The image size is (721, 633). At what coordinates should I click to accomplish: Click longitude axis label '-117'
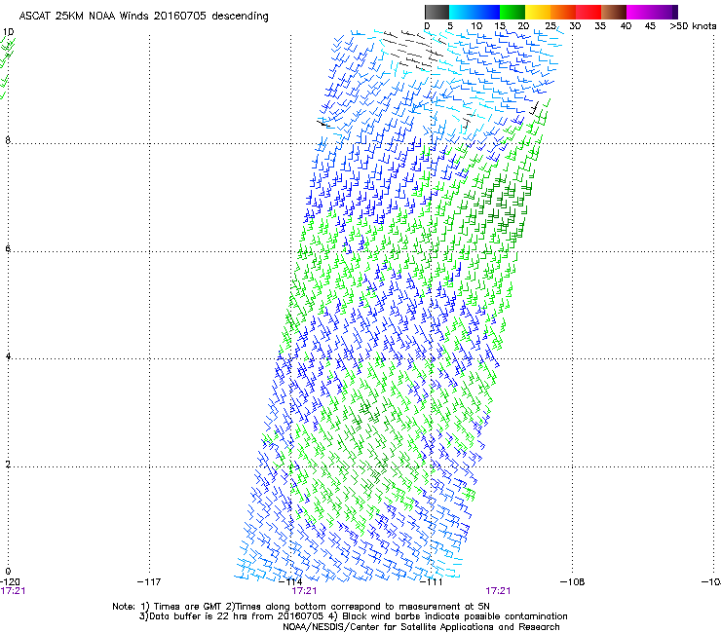click(149, 582)
